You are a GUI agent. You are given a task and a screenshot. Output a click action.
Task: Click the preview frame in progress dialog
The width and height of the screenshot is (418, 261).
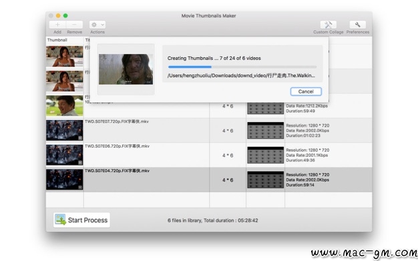coord(126,69)
